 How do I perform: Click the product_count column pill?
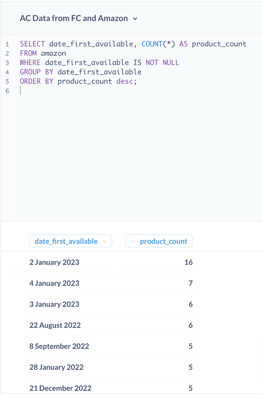pos(163,241)
